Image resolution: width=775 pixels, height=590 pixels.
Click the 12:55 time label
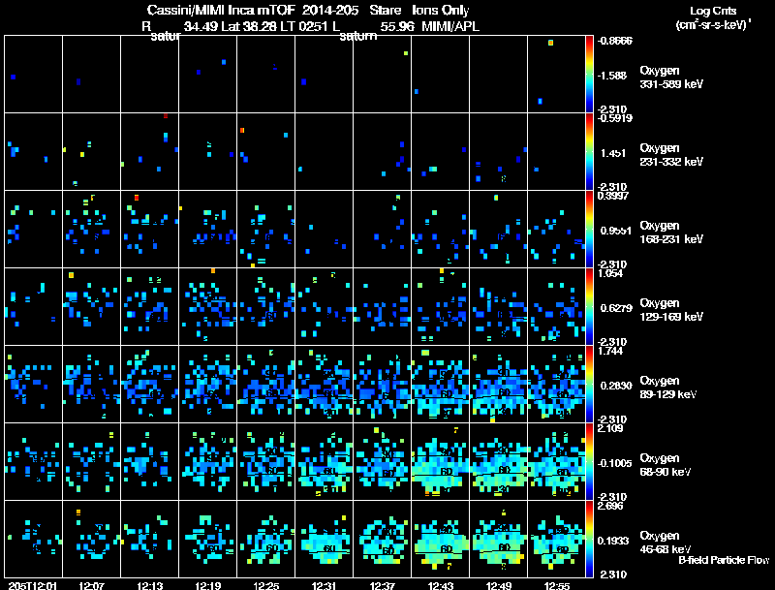click(557, 585)
